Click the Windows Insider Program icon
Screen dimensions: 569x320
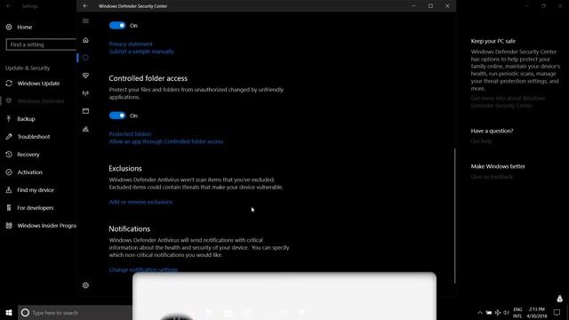(9, 226)
